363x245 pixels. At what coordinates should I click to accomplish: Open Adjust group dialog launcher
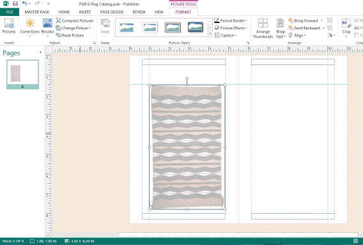point(95,43)
